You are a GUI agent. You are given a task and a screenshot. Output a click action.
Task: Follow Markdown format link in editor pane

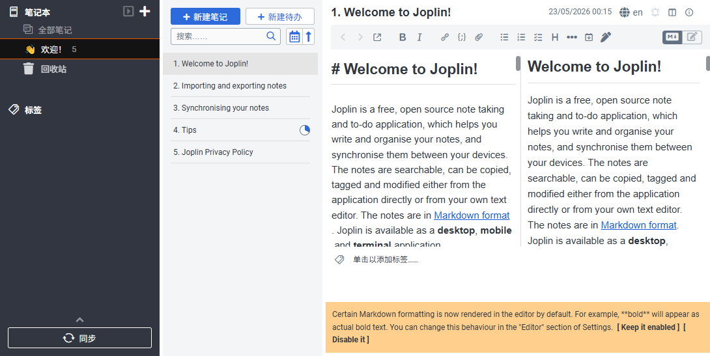click(x=472, y=215)
